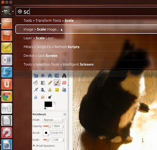Select the Dodge/Burn tool
Image resolution: width=157 pixels, height=150 pixels.
click(x=50, y=97)
